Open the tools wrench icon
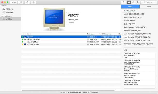 point(133,2)
